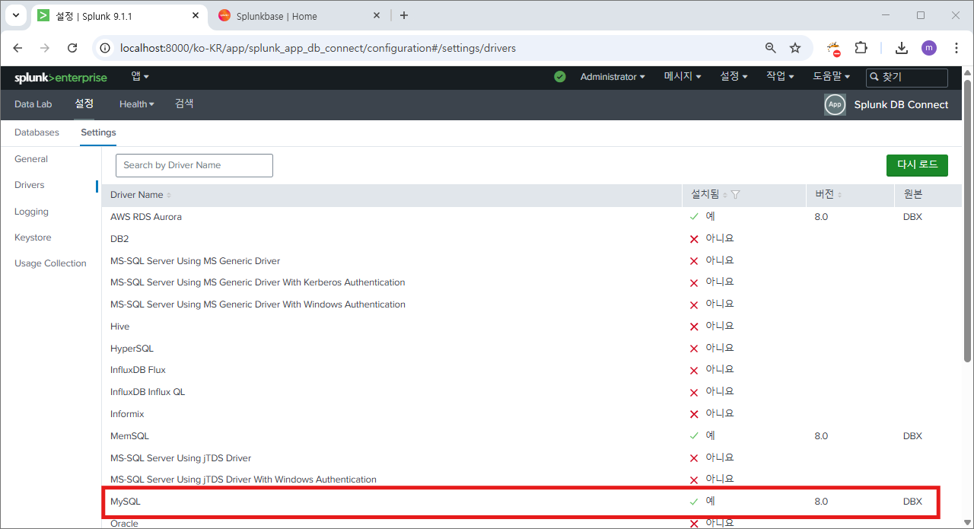This screenshot has height=529, width=974.
Task: Click the red X beside DB2 row
Action: pyautogui.click(x=694, y=239)
